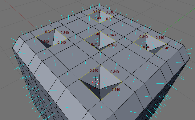The width and height of the screenshot is (195, 120).
Task: Select the left corner vertex of the front pit outline
Action: 79,79
